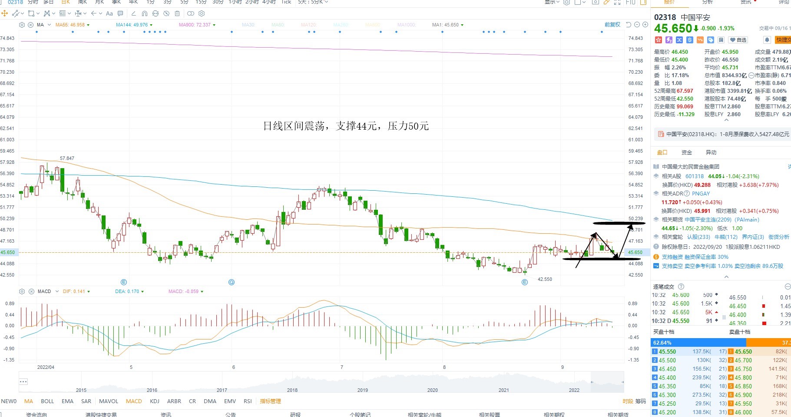Viewport: 791px width, 417px height.
Task: Expand the MA55 line dropdown arrow
Action: point(88,25)
